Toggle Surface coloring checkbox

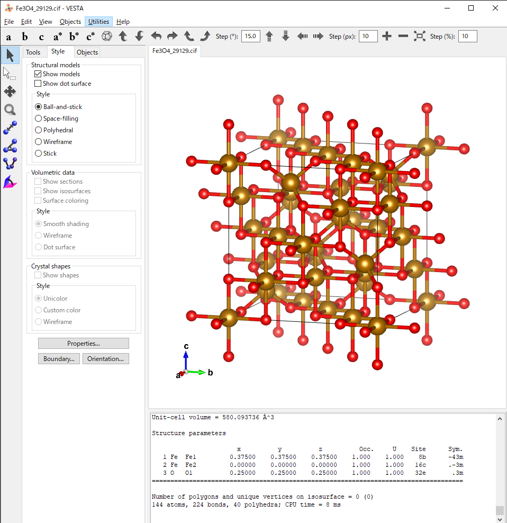38,201
